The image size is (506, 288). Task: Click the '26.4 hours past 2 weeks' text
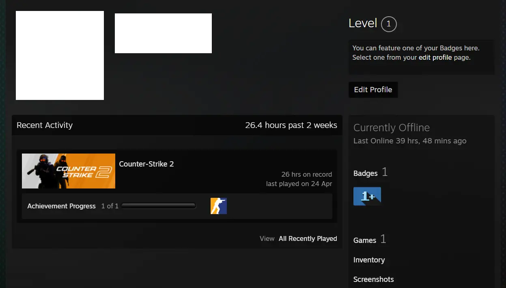pyautogui.click(x=291, y=125)
